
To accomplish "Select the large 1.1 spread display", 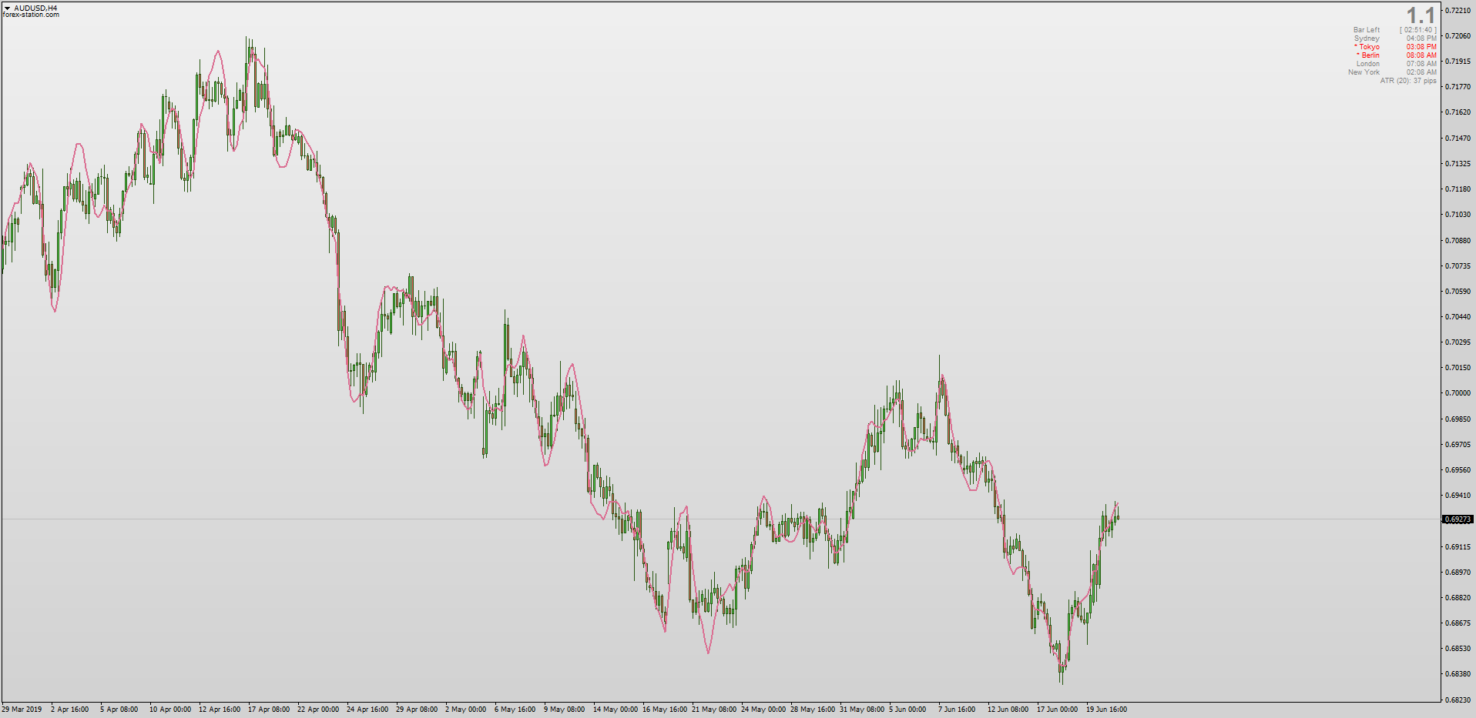I will [1421, 15].
